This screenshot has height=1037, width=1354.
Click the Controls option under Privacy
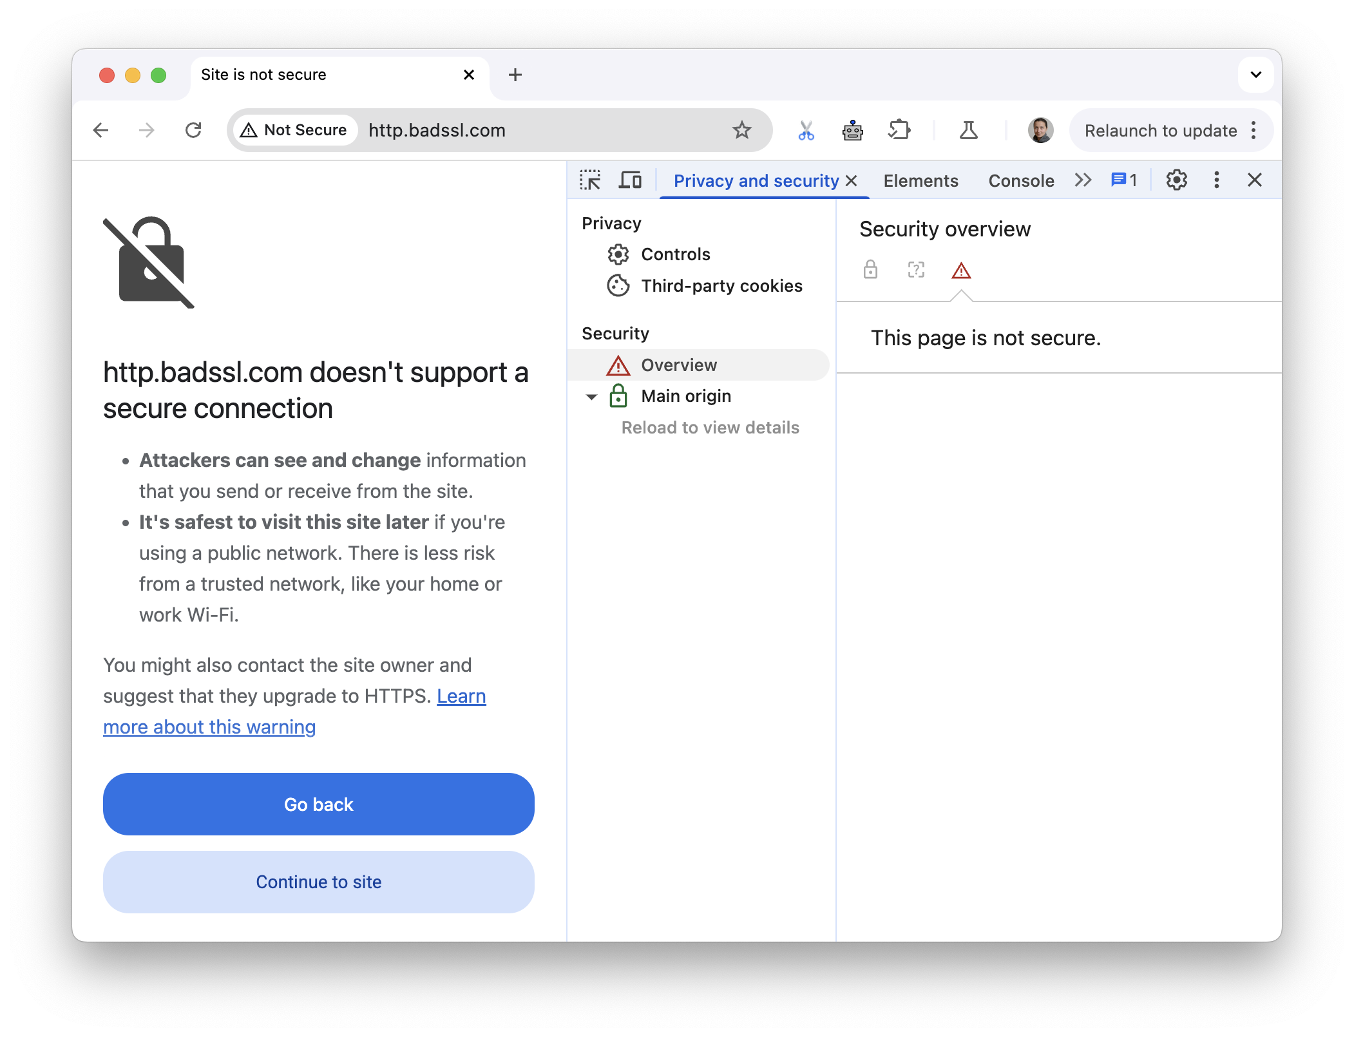pos(674,252)
